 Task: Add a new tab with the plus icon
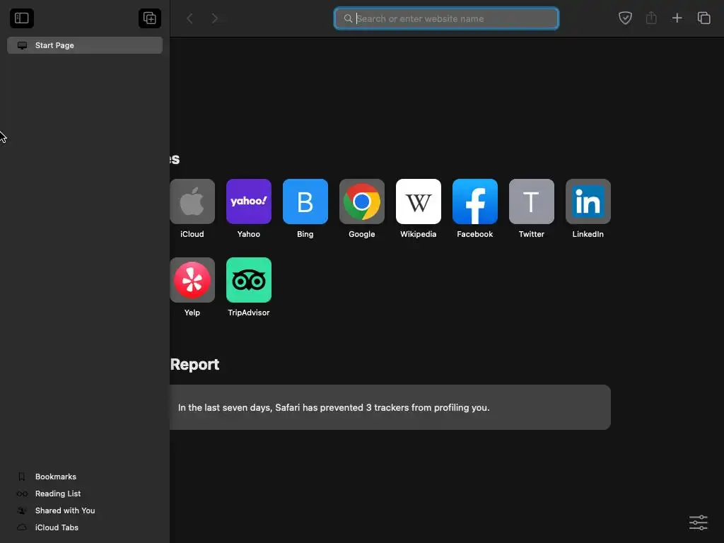point(677,18)
